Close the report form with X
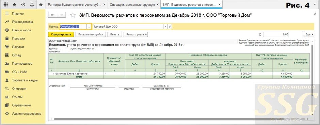The width and height of the screenshot is (320, 125). [x=315, y=14]
